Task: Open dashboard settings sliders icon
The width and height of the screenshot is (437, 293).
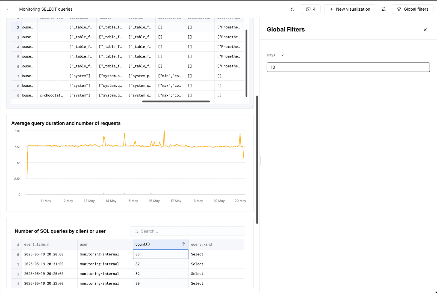Action: tap(383, 9)
